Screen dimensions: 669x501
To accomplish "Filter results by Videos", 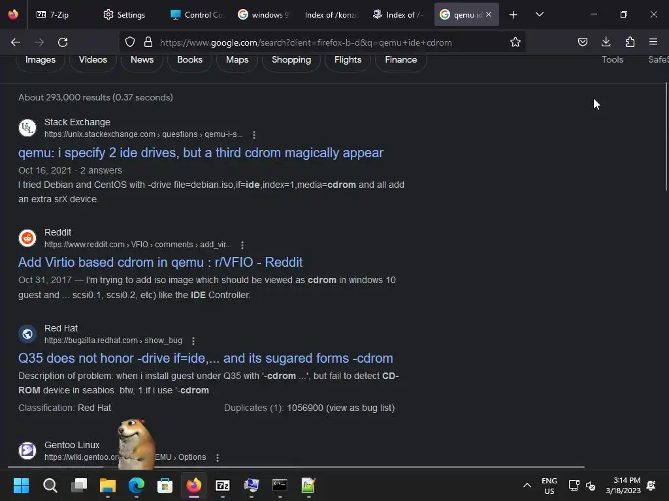I will pos(93,59).
